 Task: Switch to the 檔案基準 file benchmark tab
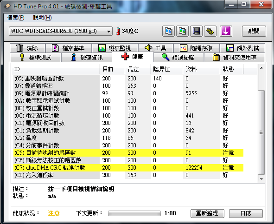pos(68,48)
